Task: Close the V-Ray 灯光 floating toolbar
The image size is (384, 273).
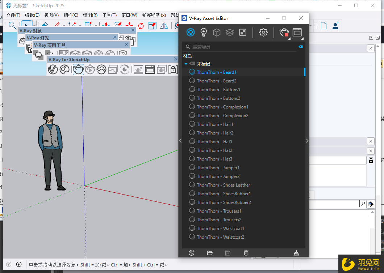Action: (115, 37)
